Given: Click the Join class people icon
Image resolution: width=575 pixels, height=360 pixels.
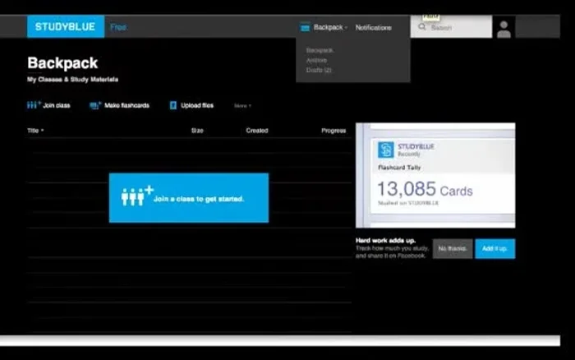Looking at the screenshot, I should [34, 105].
